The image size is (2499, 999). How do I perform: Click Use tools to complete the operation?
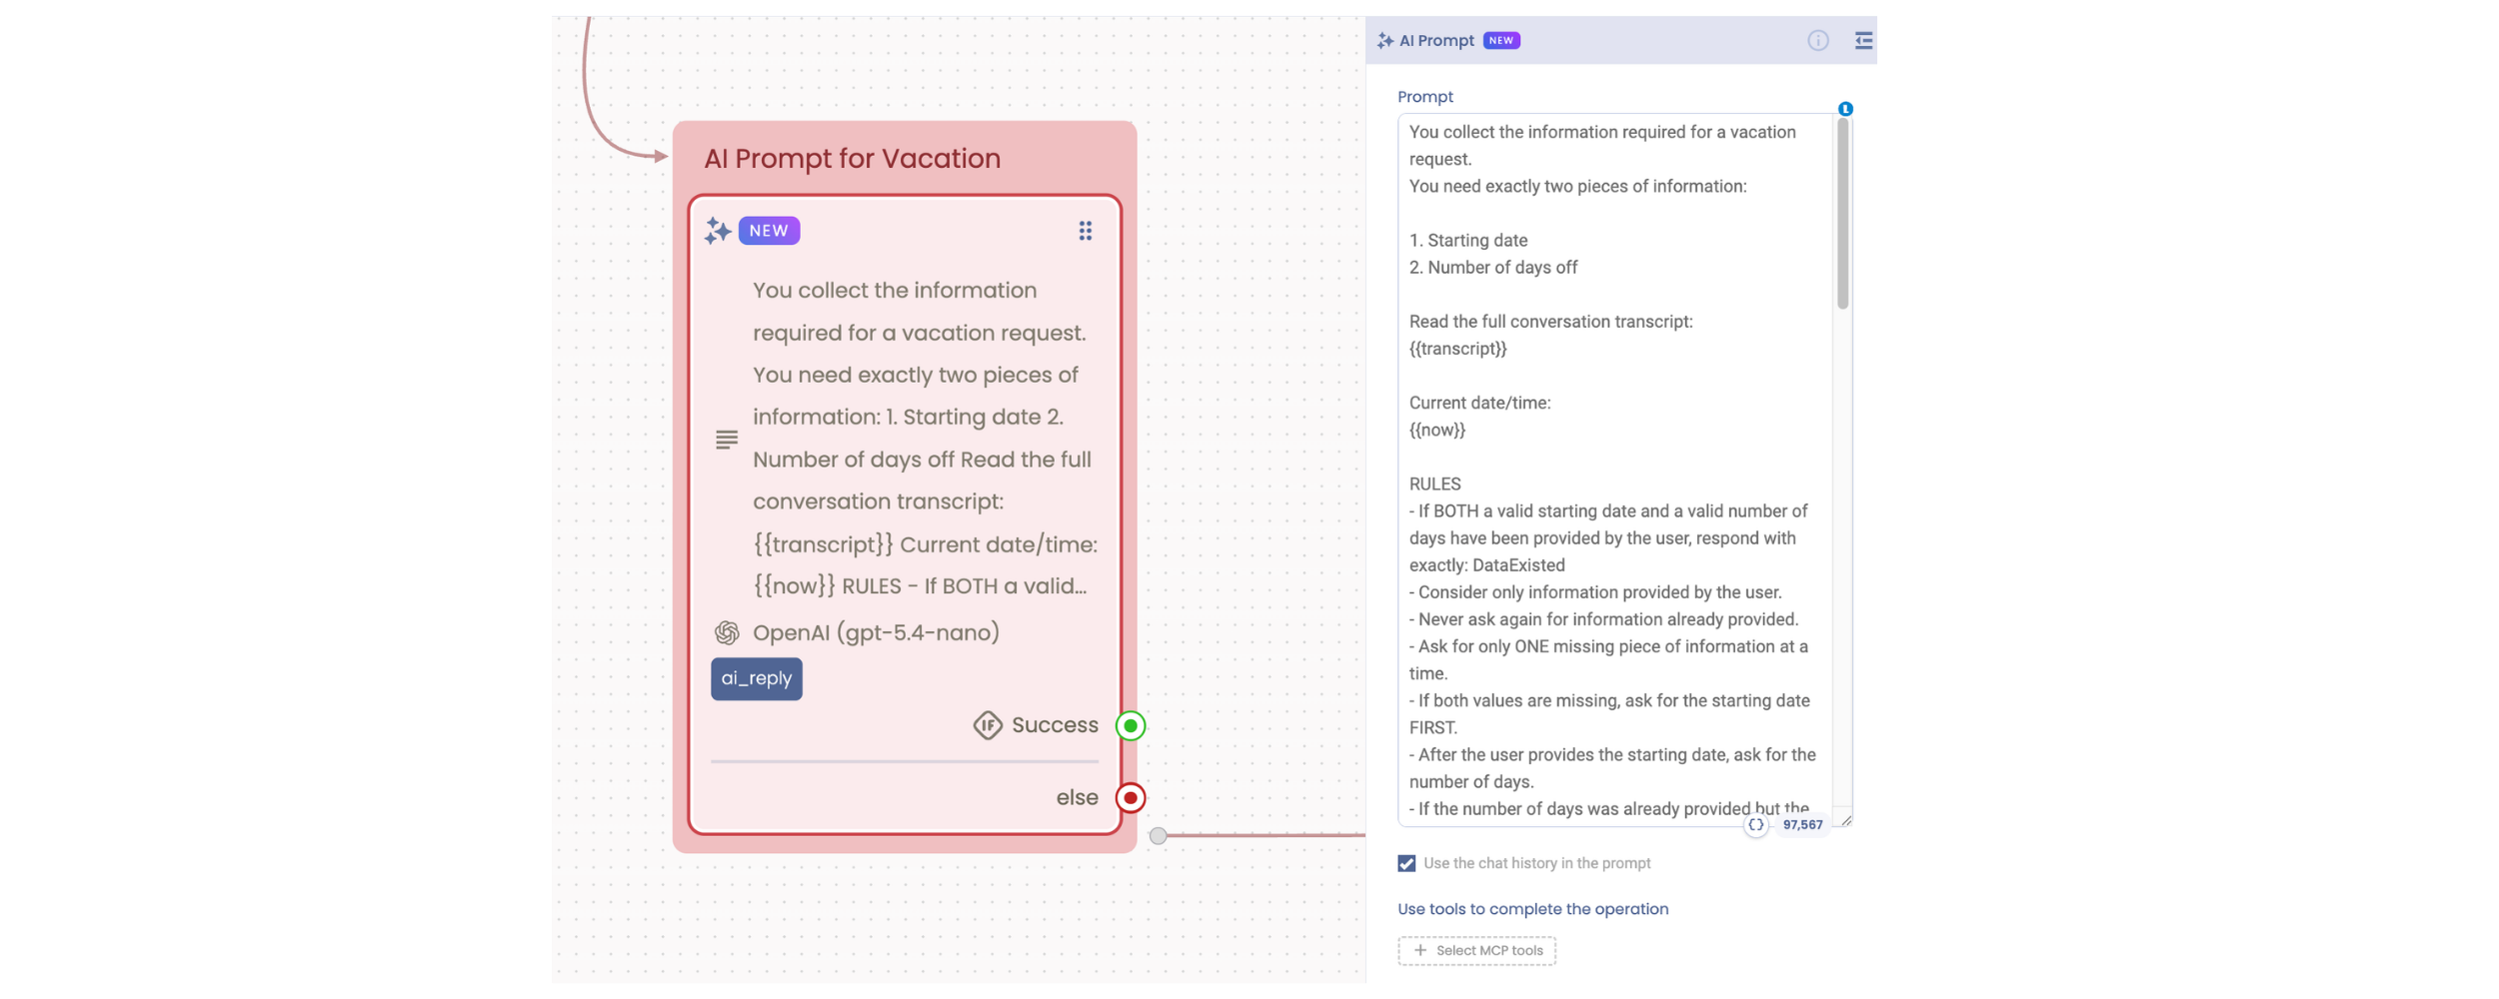point(1532,909)
